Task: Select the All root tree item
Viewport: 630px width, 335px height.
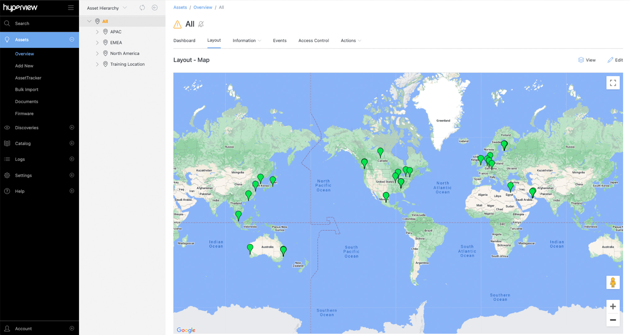Action: (105, 21)
